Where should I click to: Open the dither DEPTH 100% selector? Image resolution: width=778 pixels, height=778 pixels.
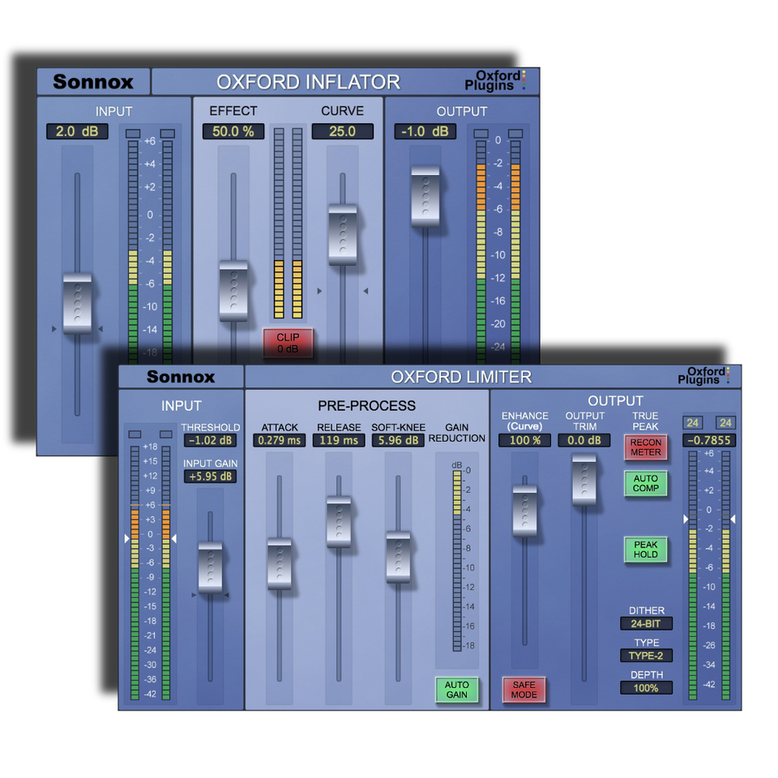pyautogui.click(x=646, y=687)
